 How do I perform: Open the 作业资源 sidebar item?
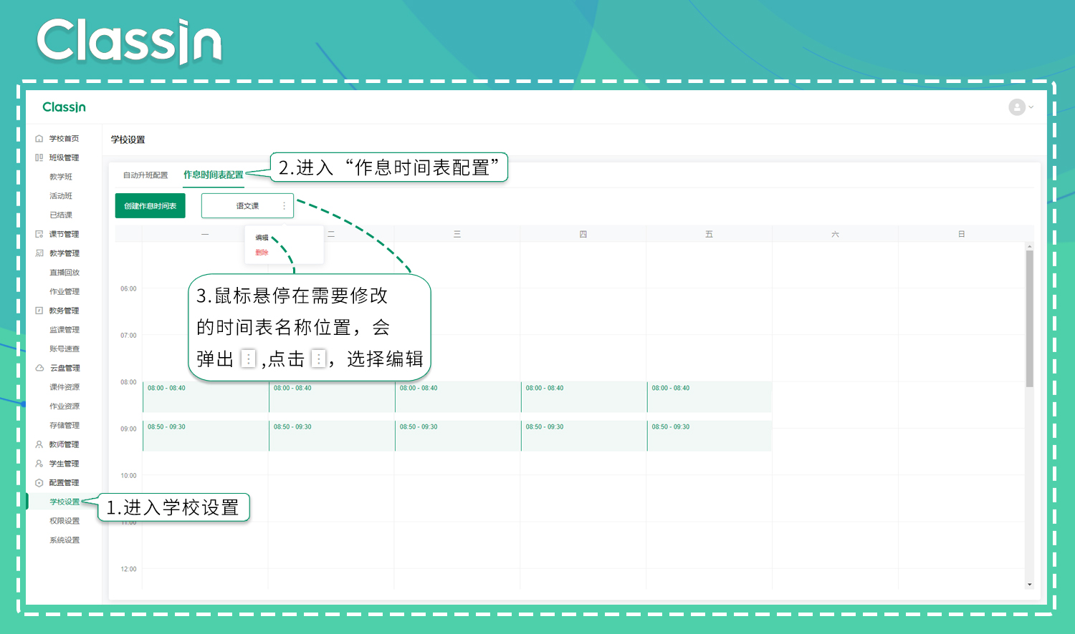[x=64, y=406]
